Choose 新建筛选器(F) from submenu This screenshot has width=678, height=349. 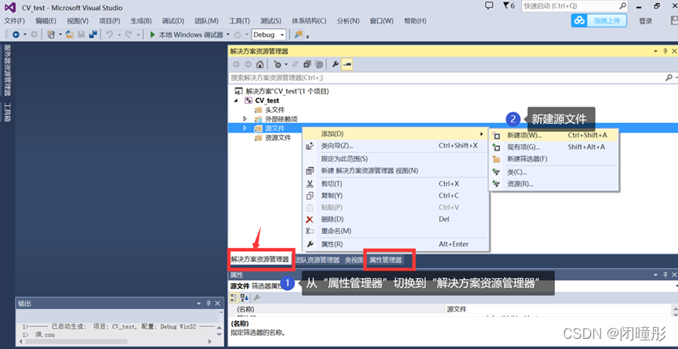tap(553, 158)
